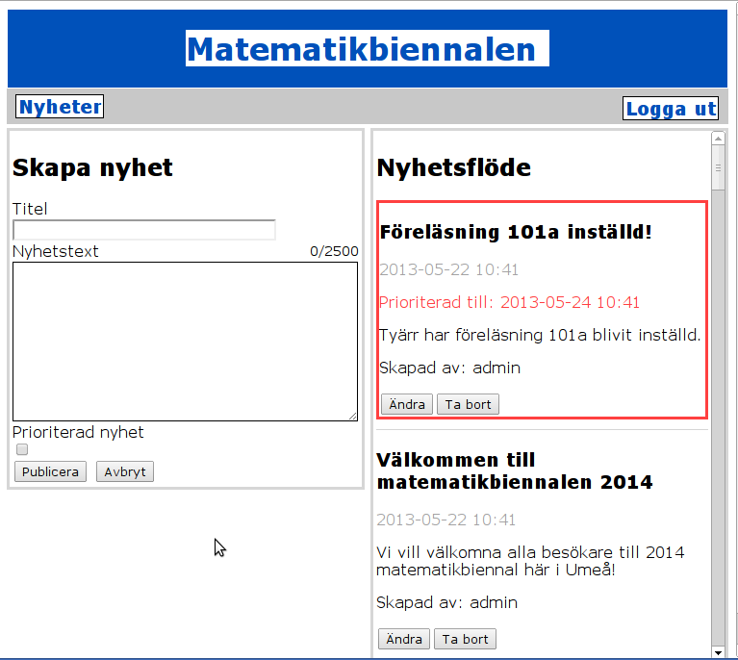Click the heading 'Föreläsning 101a inställd!'
Screen dimensions: 738x660
pos(516,232)
